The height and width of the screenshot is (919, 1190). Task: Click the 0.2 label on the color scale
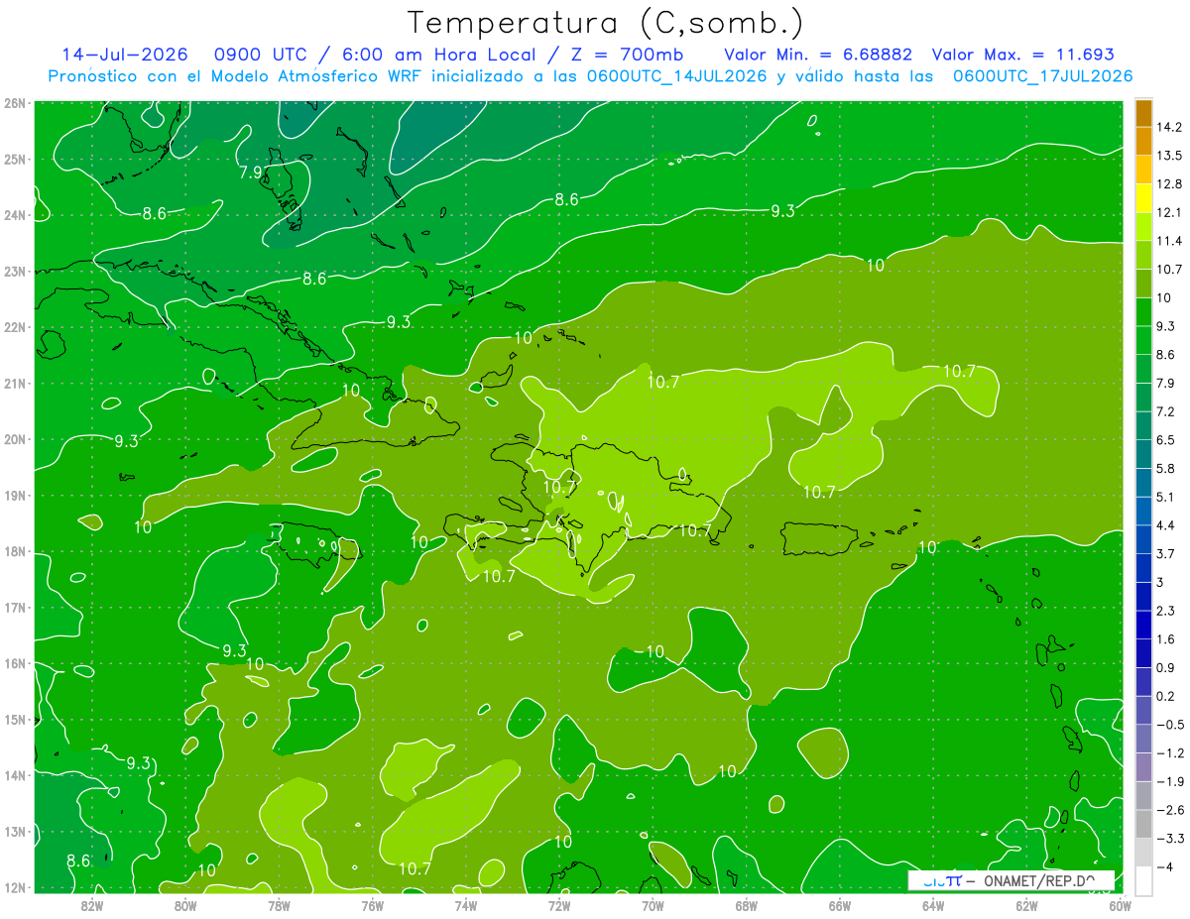click(1166, 696)
